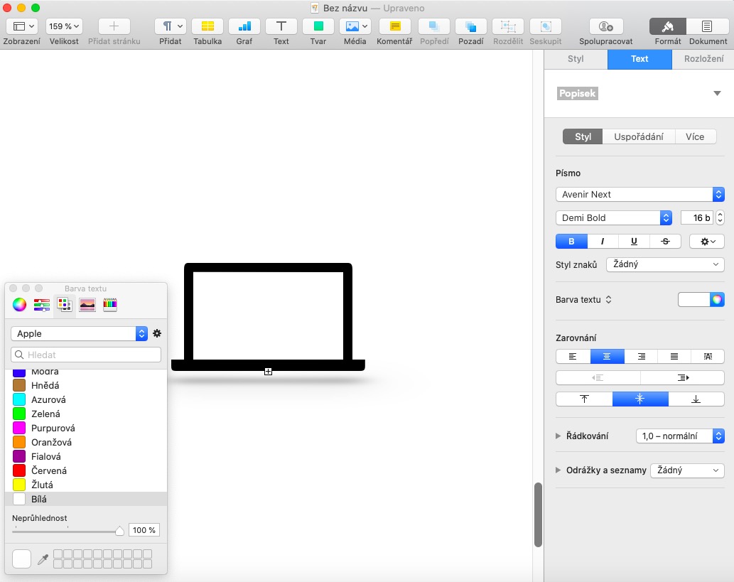
Task: Increase the text indent
Action: pyautogui.click(x=683, y=377)
